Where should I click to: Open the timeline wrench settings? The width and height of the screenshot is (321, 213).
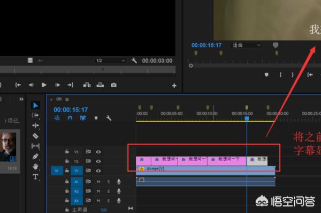coord(109,118)
